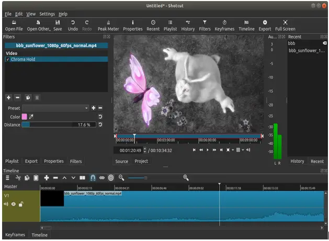This screenshot has height=241, width=329.
Task: Open the File menu
Action: (x=8, y=14)
